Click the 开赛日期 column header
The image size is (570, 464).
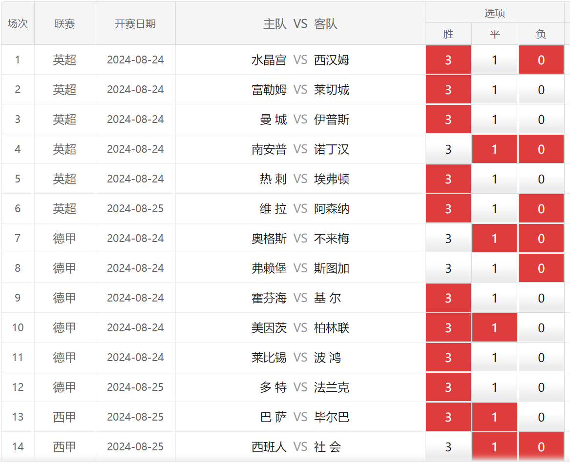[x=135, y=23]
